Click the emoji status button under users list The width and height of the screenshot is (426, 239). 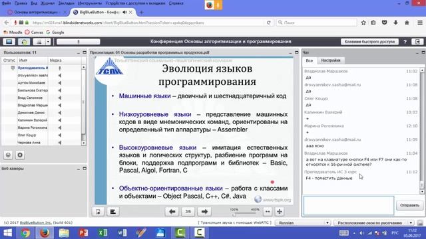coord(8,155)
